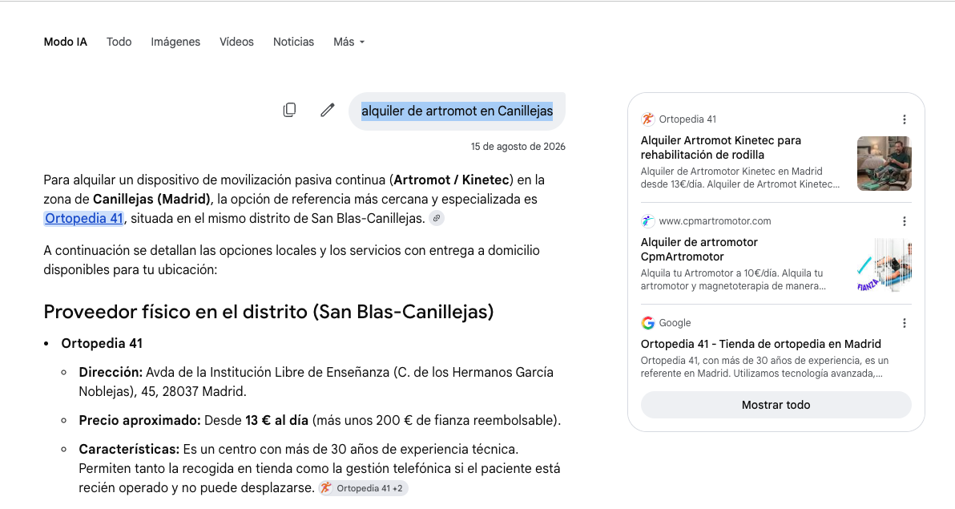Click the bullet item Ortopedia 41
Viewport: 955px width, 509px height.
click(102, 344)
